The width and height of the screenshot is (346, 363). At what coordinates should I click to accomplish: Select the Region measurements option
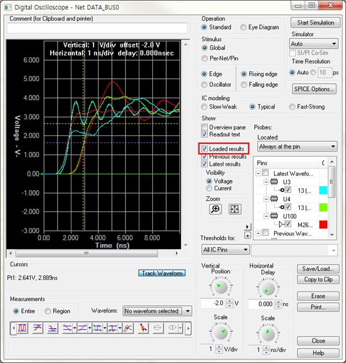coord(47,311)
